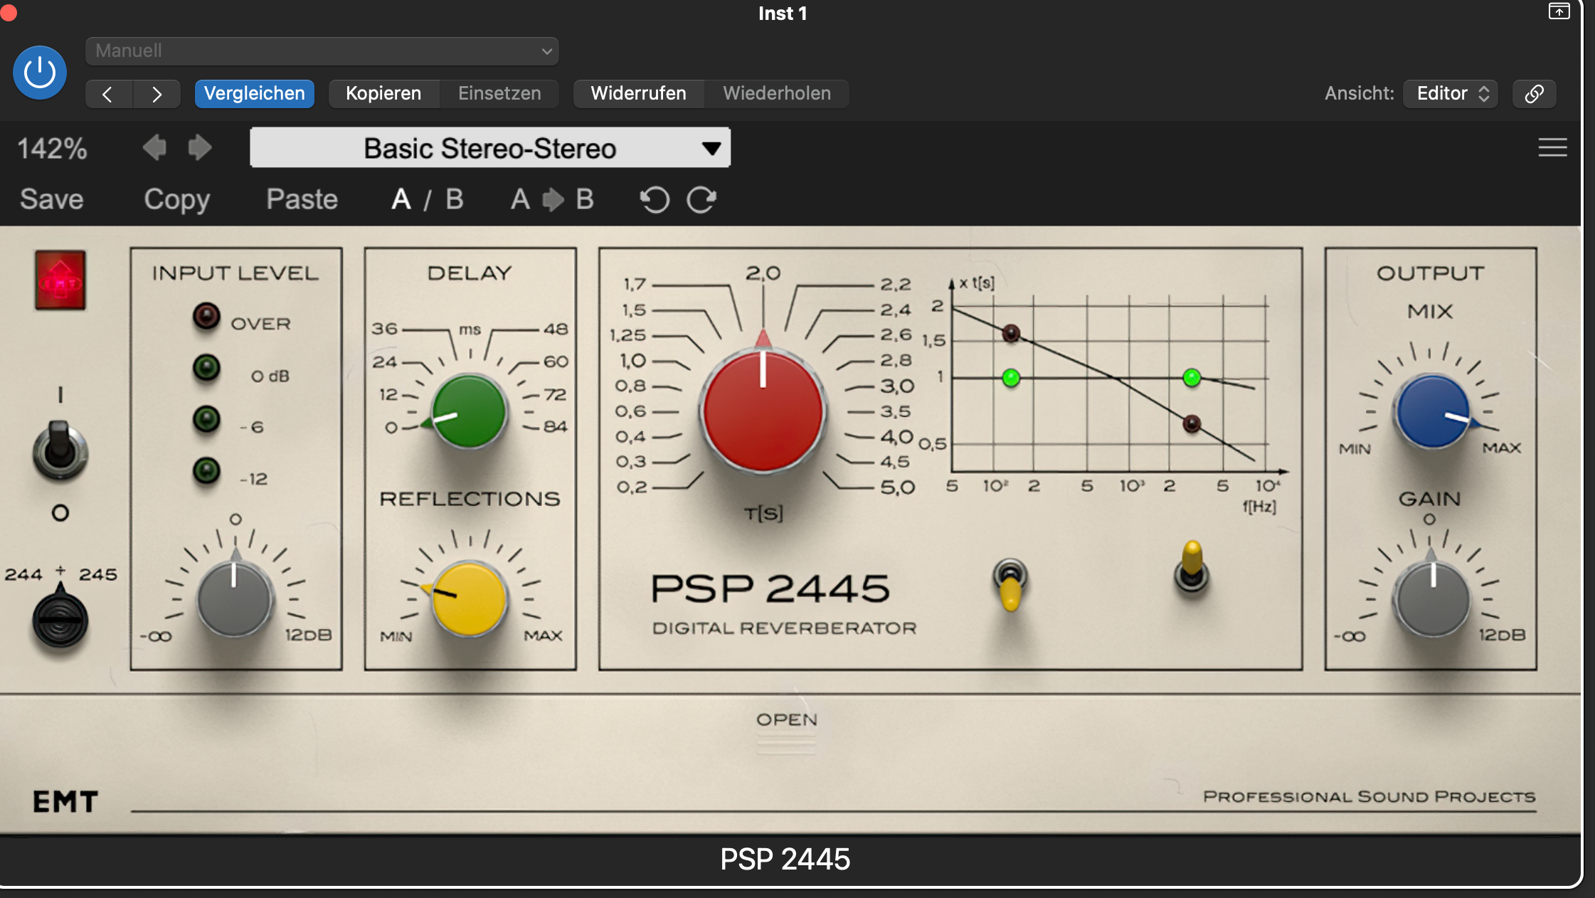This screenshot has height=898, width=1595.
Task: Click the PSP 2445 logo text
Action: click(x=770, y=588)
